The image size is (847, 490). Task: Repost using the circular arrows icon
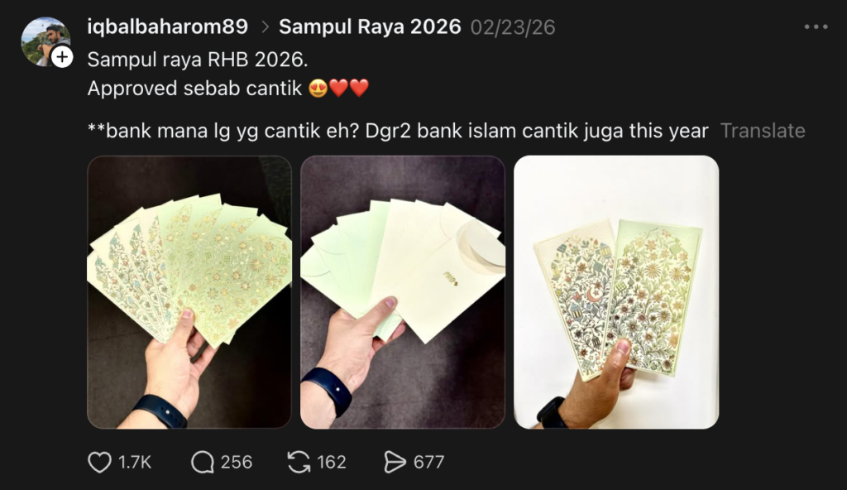coord(299,463)
